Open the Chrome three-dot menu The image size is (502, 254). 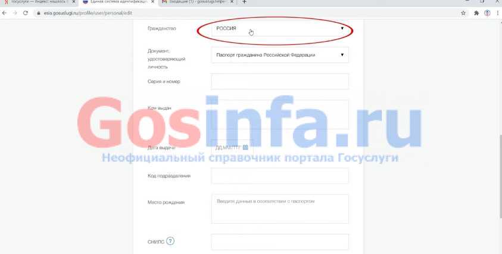pyautogui.click(x=497, y=12)
